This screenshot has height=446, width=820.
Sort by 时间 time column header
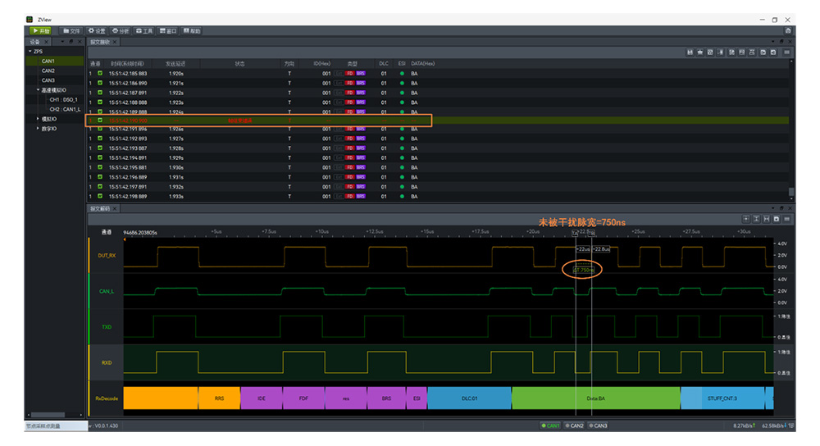pyautogui.click(x=127, y=64)
